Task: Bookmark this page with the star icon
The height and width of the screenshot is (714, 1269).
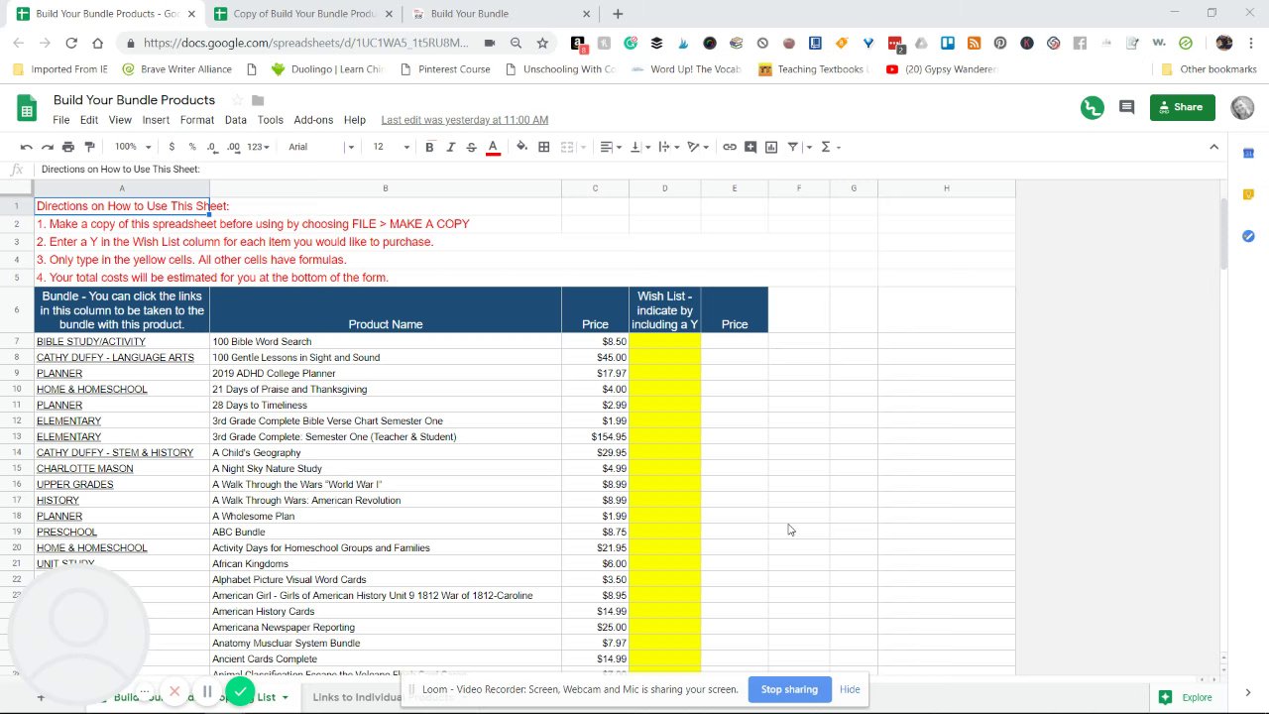Action: [x=542, y=43]
